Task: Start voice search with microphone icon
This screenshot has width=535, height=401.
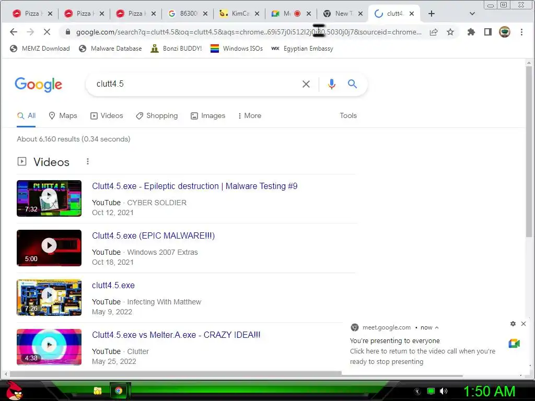Action: pos(331,84)
